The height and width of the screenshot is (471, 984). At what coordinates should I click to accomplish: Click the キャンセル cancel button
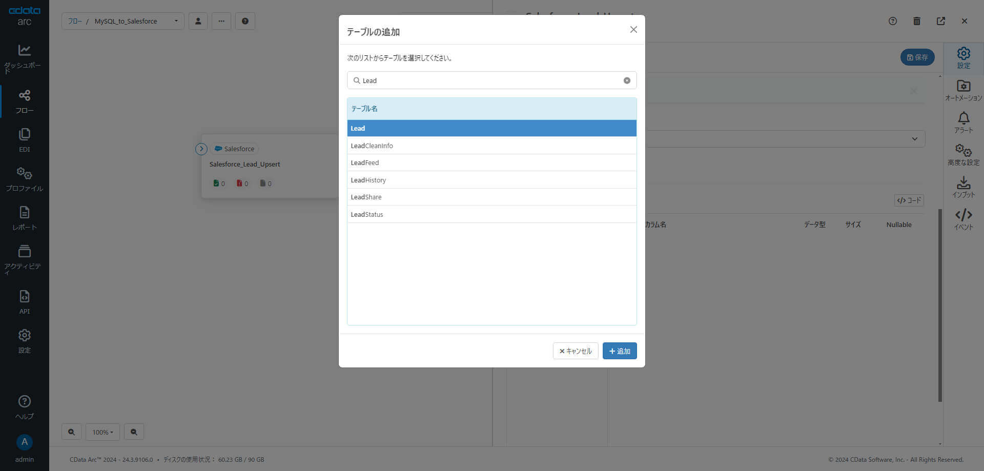coord(576,351)
